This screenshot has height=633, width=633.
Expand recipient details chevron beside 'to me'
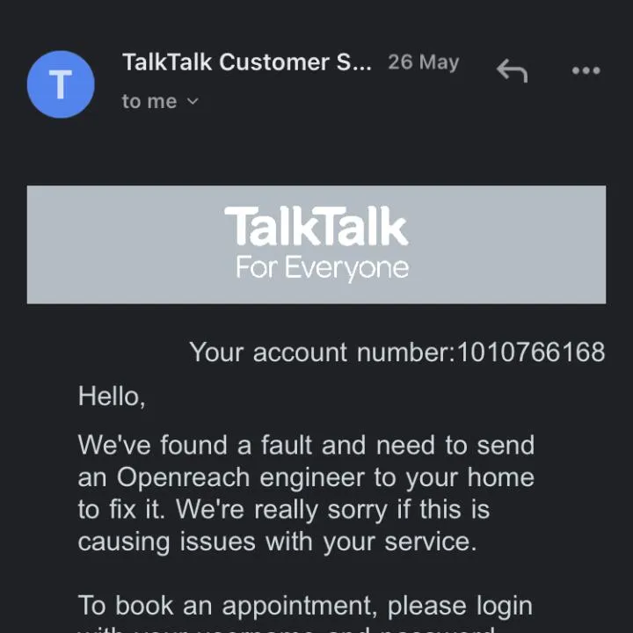click(x=193, y=101)
